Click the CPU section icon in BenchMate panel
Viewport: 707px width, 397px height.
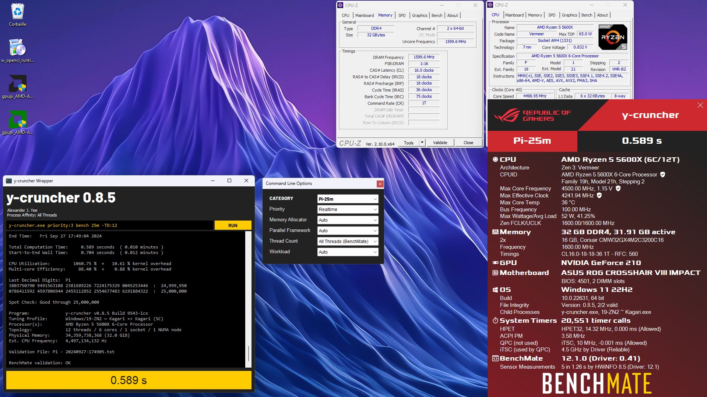click(495, 159)
